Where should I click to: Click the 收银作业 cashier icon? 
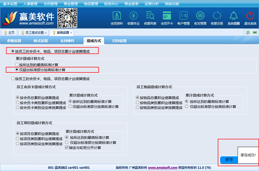point(134,18)
